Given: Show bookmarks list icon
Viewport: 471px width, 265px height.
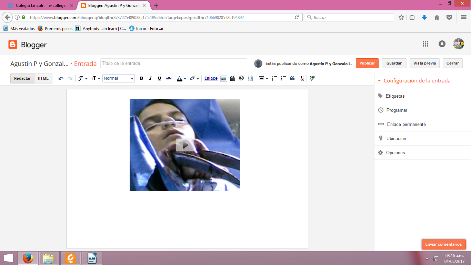Looking at the screenshot, I should click(x=412, y=17).
